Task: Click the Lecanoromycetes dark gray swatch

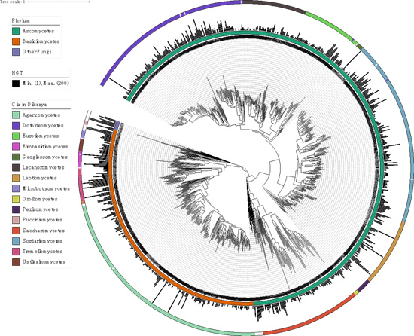Action: click(16, 167)
